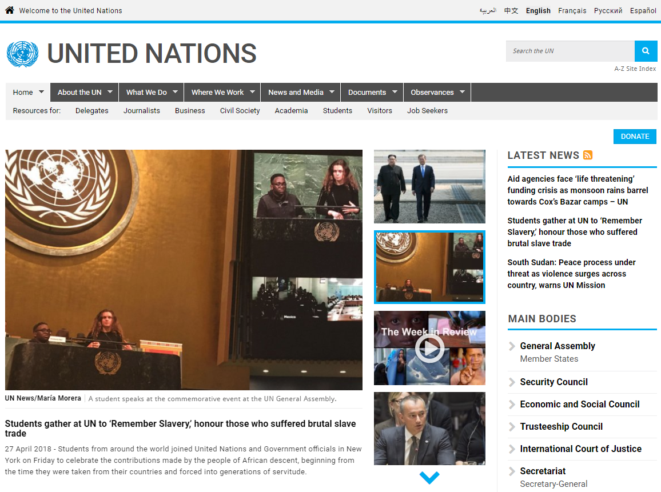Click the arrow beside Economic and Social Council

point(512,405)
